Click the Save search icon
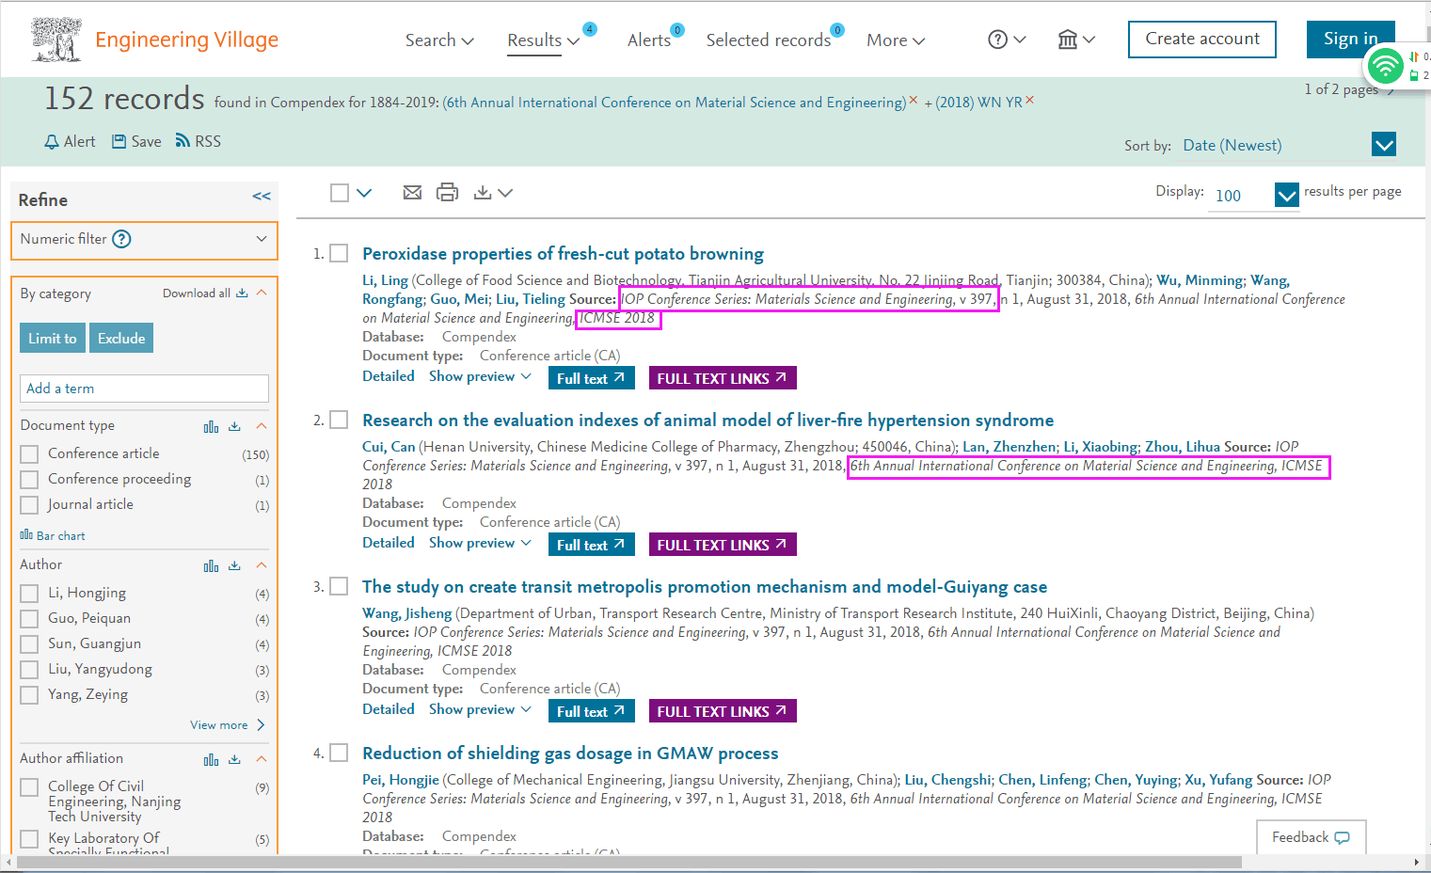 [x=119, y=141]
